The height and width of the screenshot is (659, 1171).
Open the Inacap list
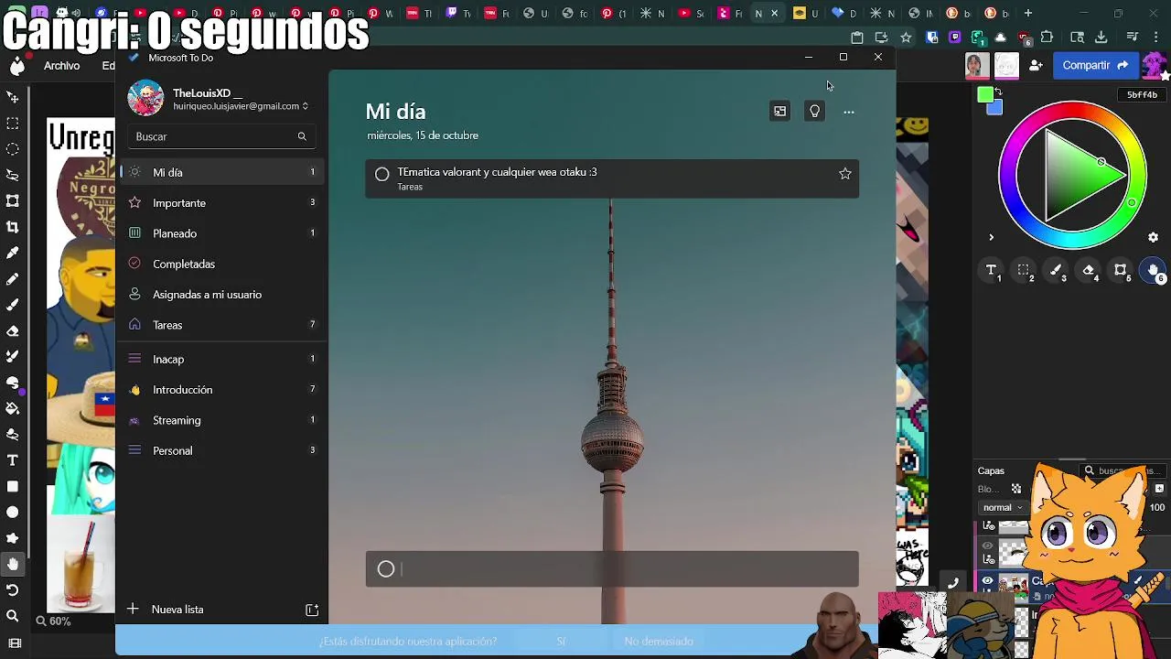click(222, 359)
